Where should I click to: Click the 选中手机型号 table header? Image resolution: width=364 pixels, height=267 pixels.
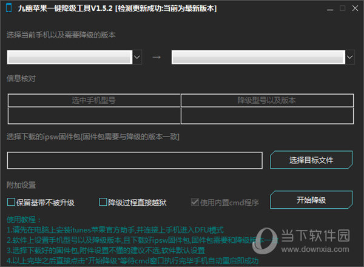point(94,100)
